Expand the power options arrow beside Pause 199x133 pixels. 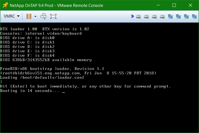click(35, 16)
